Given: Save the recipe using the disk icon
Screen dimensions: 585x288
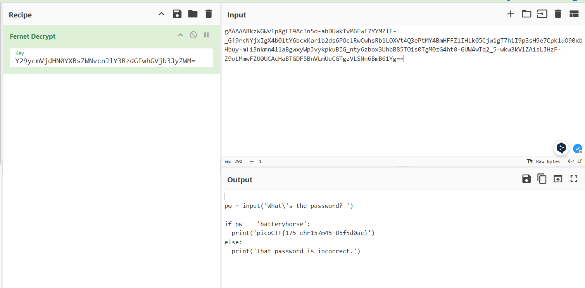Looking at the screenshot, I should pyautogui.click(x=177, y=14).
